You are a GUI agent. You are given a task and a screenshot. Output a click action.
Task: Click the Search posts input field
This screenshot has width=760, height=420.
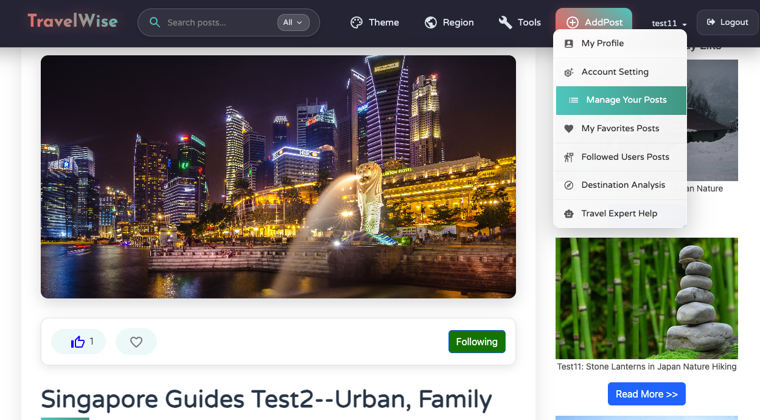[219, 22]
